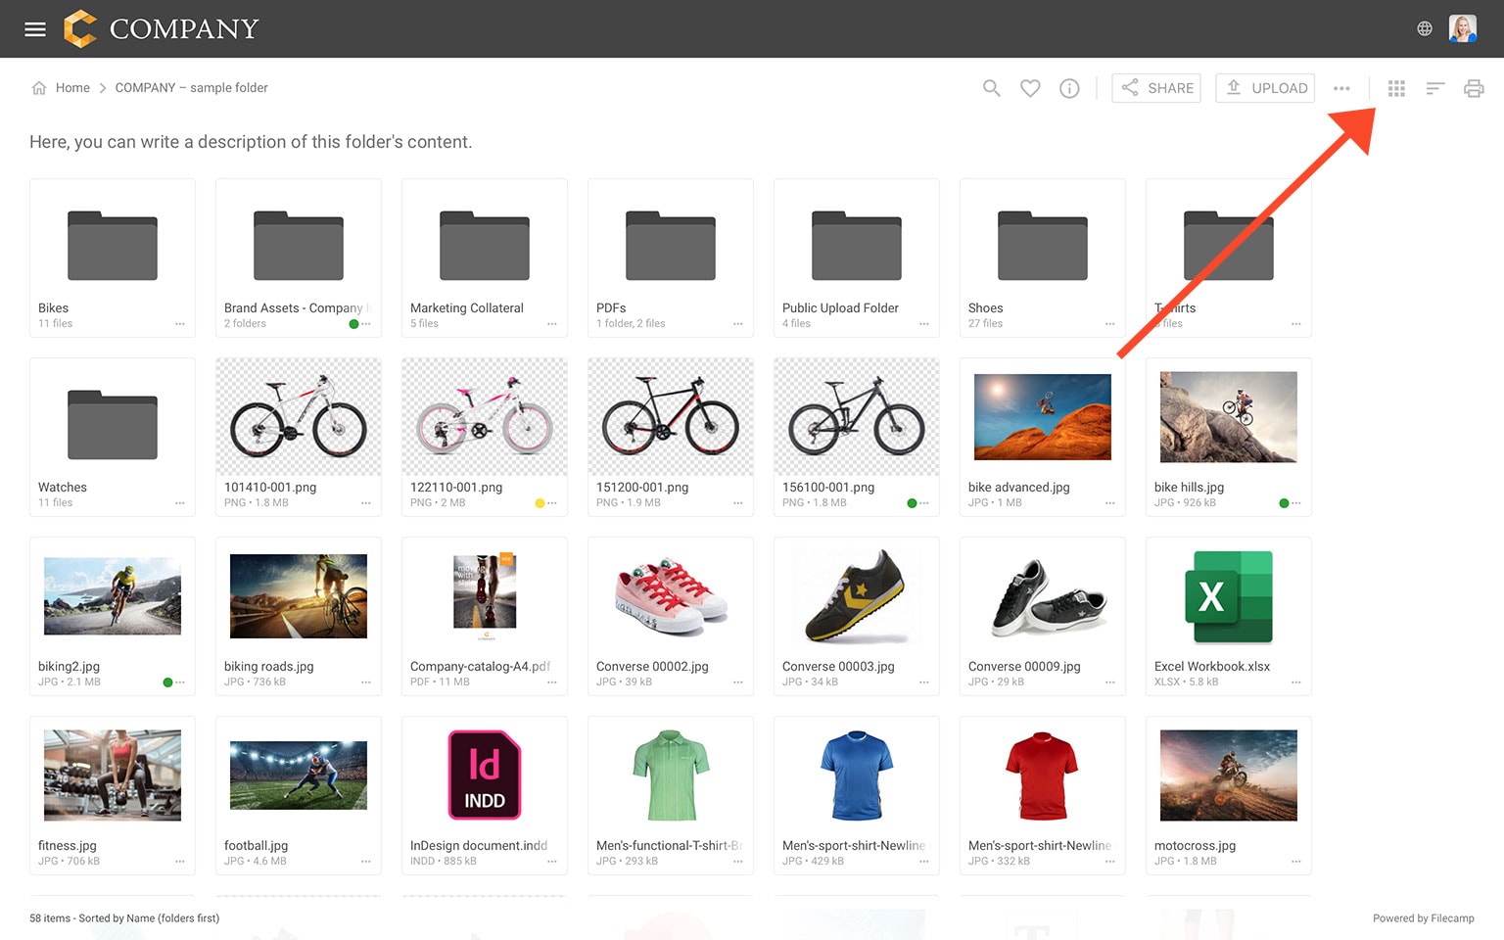Open toolbar more options ellipsis
1504x940 pixels.
[1341, 88]
